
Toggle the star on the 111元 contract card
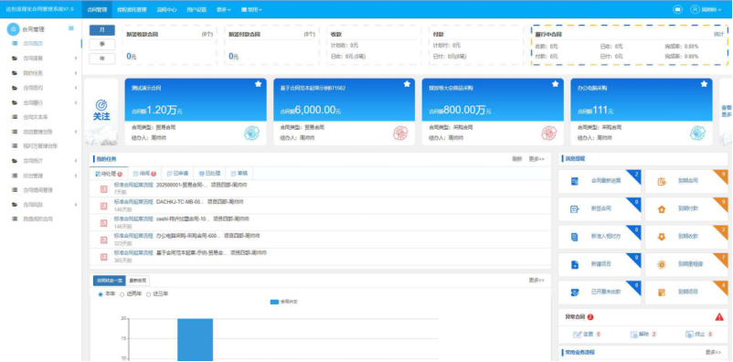point(704,84)
